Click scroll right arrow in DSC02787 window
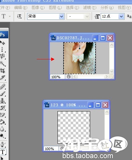This screenshot has width=132, height=160. [106, 76]
